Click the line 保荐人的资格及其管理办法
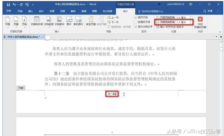The image size is (224, 136). click(x=107, y=64)
